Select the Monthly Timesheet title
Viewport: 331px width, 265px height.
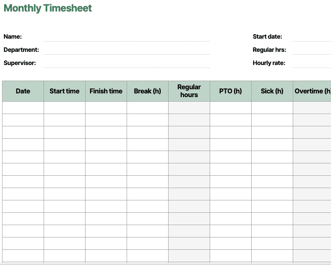(48, 8)
